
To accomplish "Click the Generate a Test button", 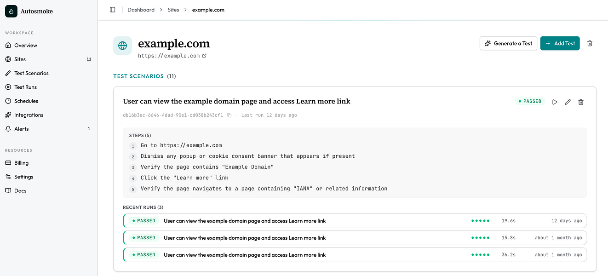I will click(508, 43).
